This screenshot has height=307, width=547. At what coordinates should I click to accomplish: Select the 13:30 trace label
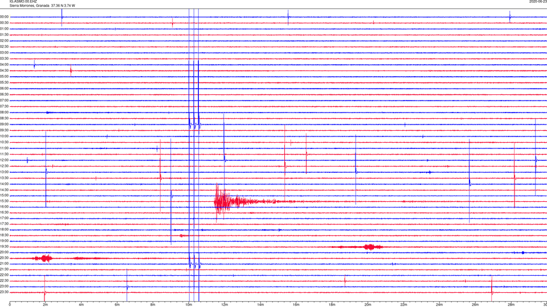(x=4, y=178)
